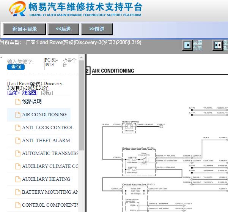This screenshot has height=212, width=228.
Task: Click PC.61-4923 text in sidebar
Action: [x=51, y=62]
